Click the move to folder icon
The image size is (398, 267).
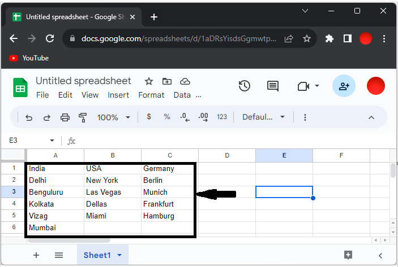coord(166,81)
